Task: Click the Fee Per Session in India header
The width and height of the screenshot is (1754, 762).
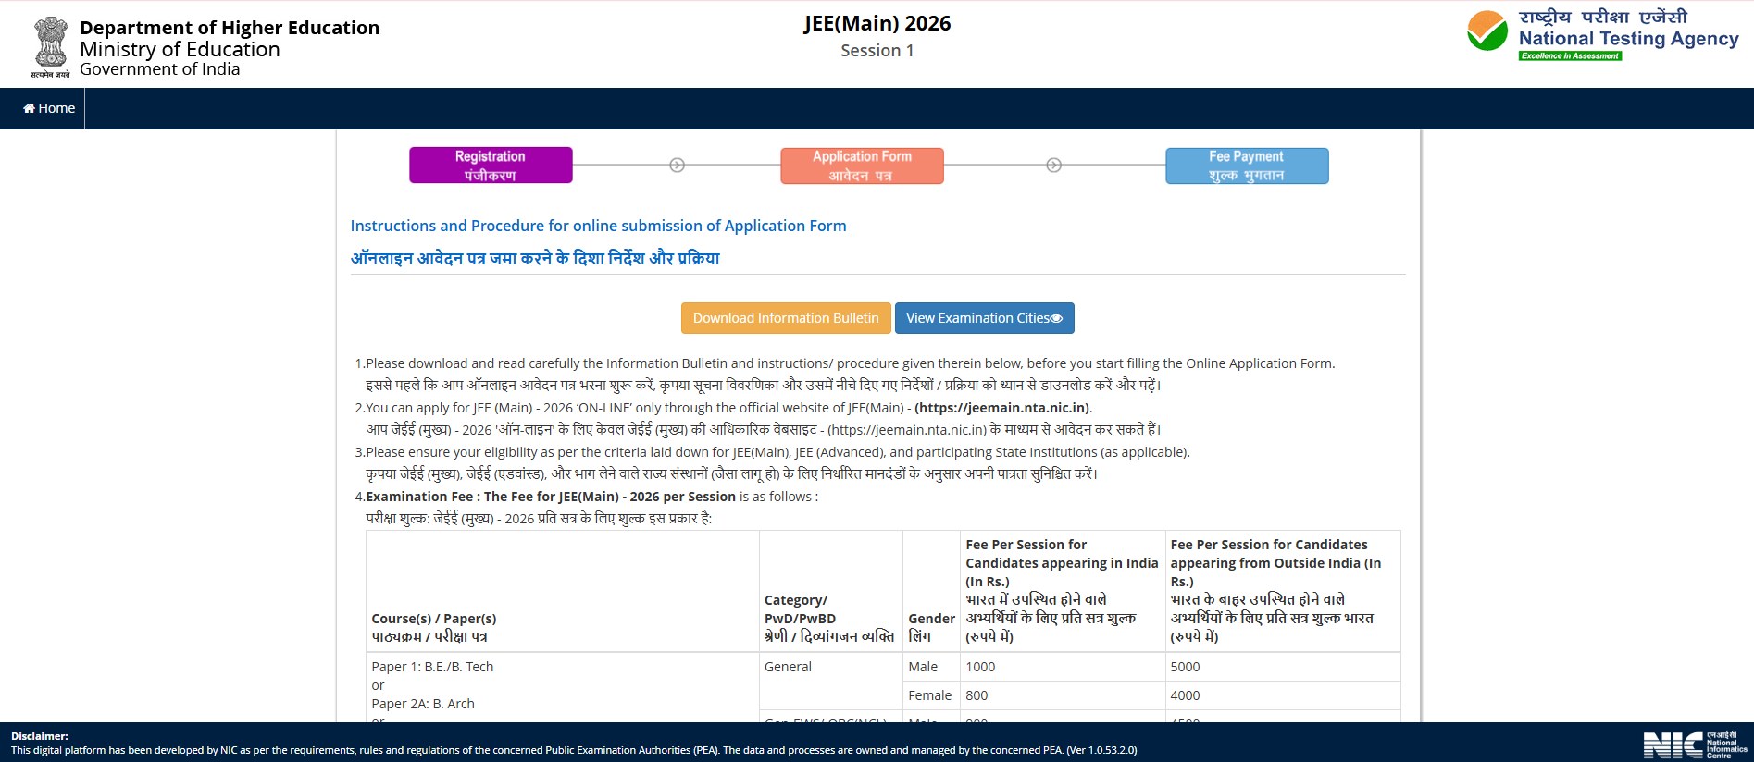Action: coord(1062,590)
